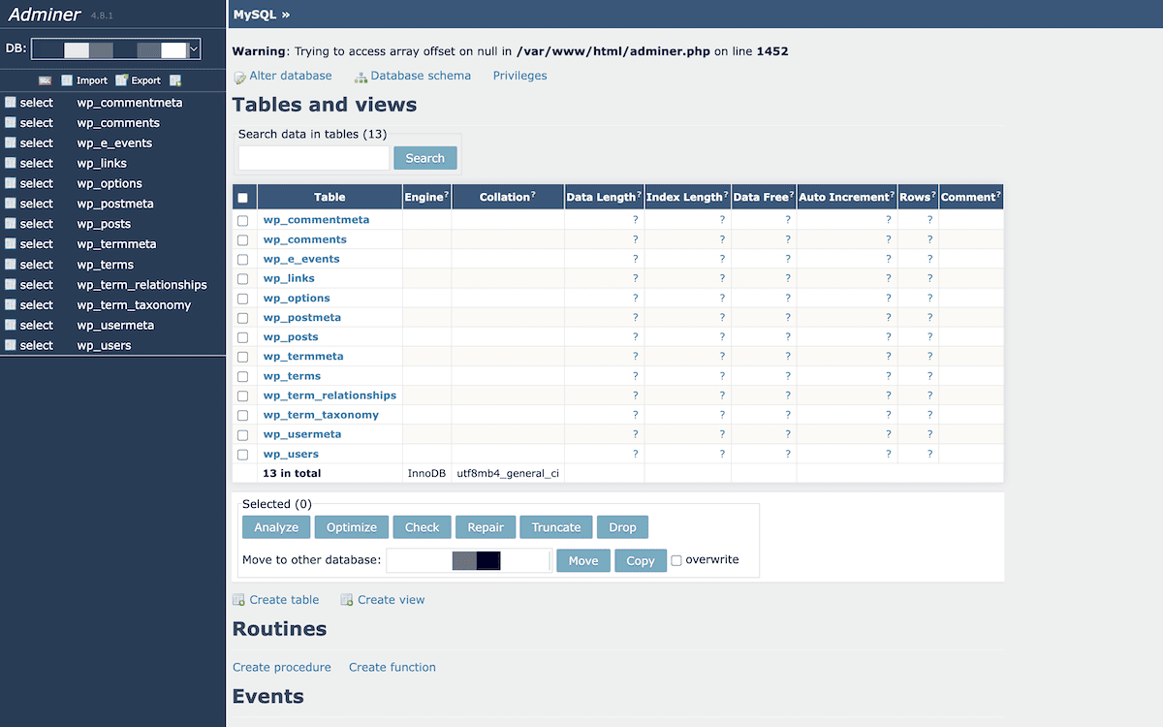Click the Export text link in sidebar
The height and width of the screenshot is (727, 1163).
[146, 80]
